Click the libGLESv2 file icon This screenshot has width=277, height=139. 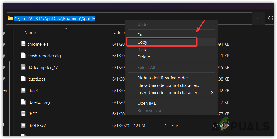(x=23, y=125)
